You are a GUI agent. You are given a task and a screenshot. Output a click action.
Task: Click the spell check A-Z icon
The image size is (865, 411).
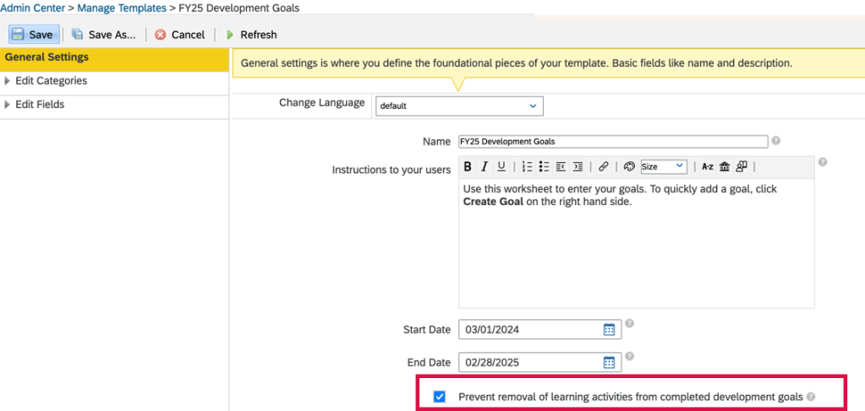[708, 166]
